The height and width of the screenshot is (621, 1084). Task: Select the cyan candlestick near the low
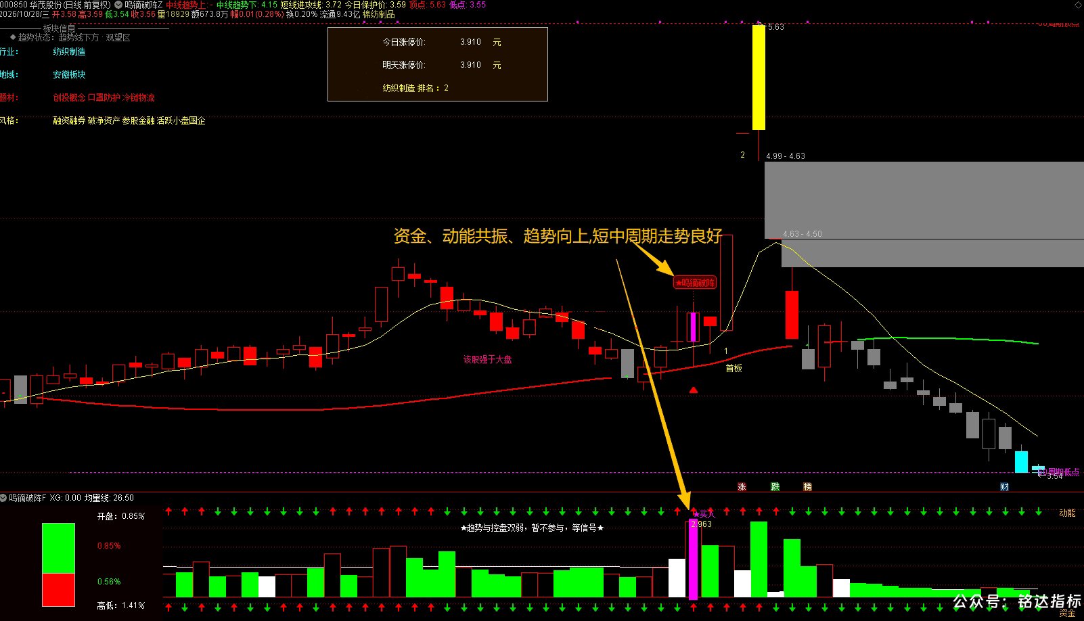pos(1021,462)
